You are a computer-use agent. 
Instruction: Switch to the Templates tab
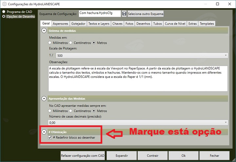207,24
